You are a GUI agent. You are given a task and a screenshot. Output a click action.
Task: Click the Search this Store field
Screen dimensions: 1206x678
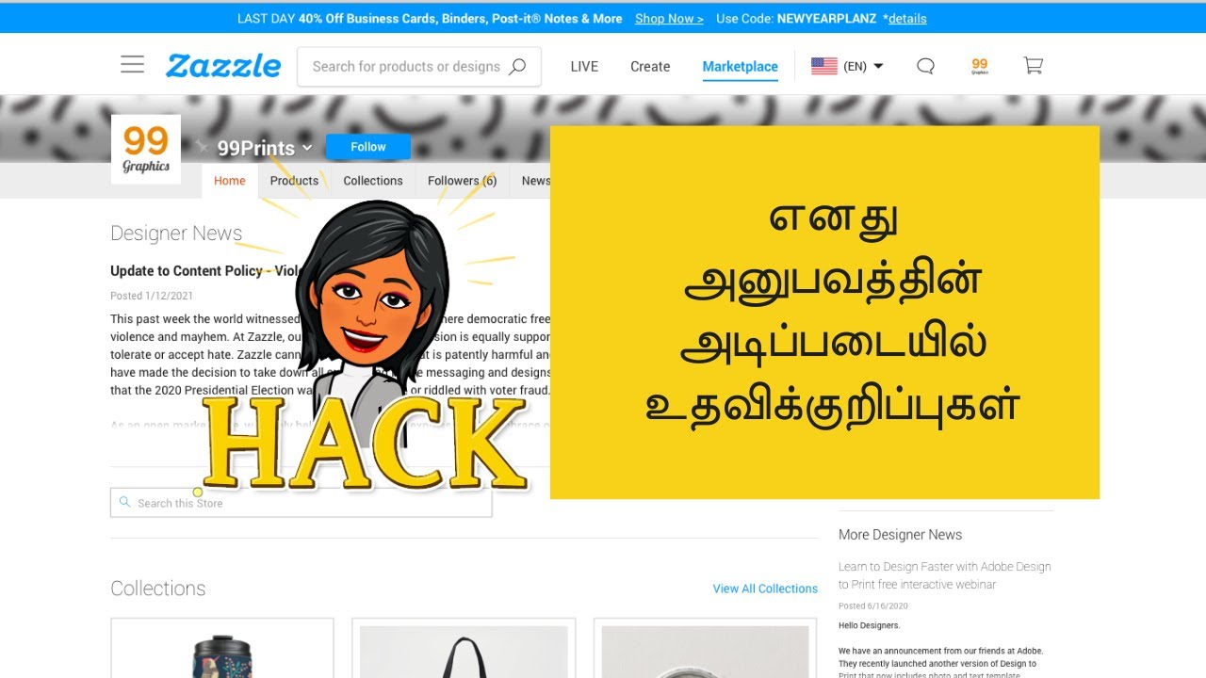(301, 503)
